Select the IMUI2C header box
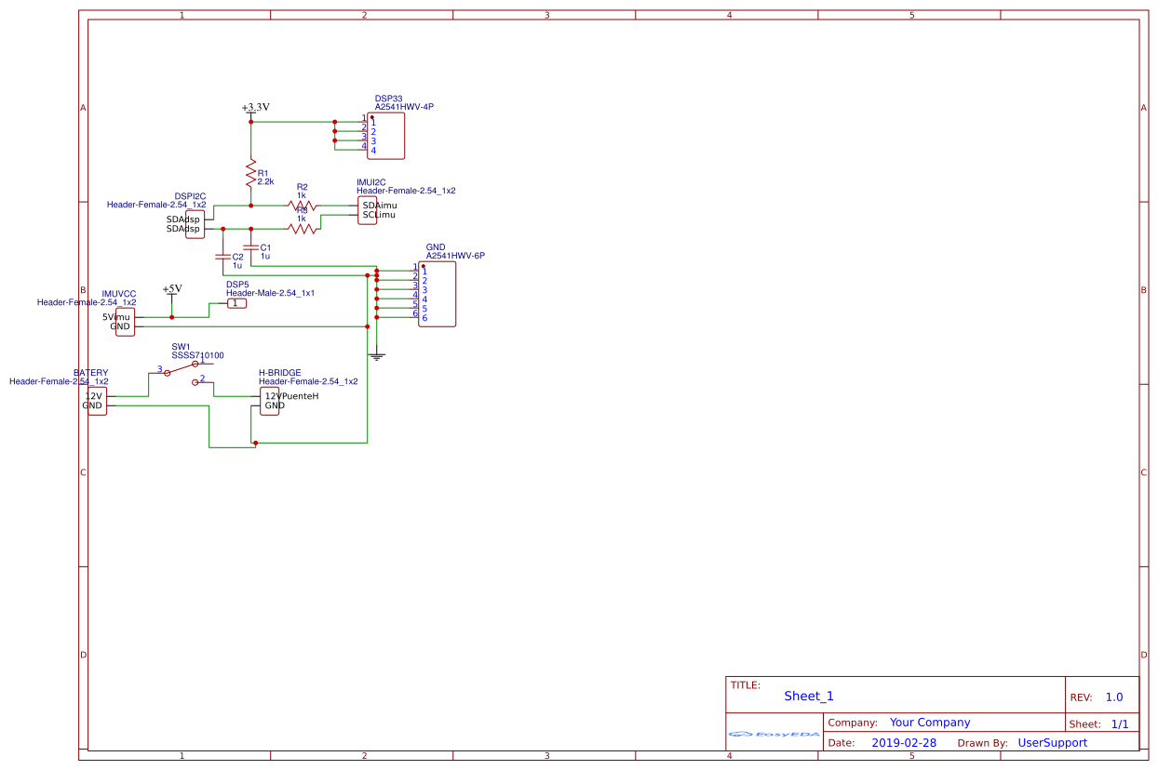 tap(367, 210)
